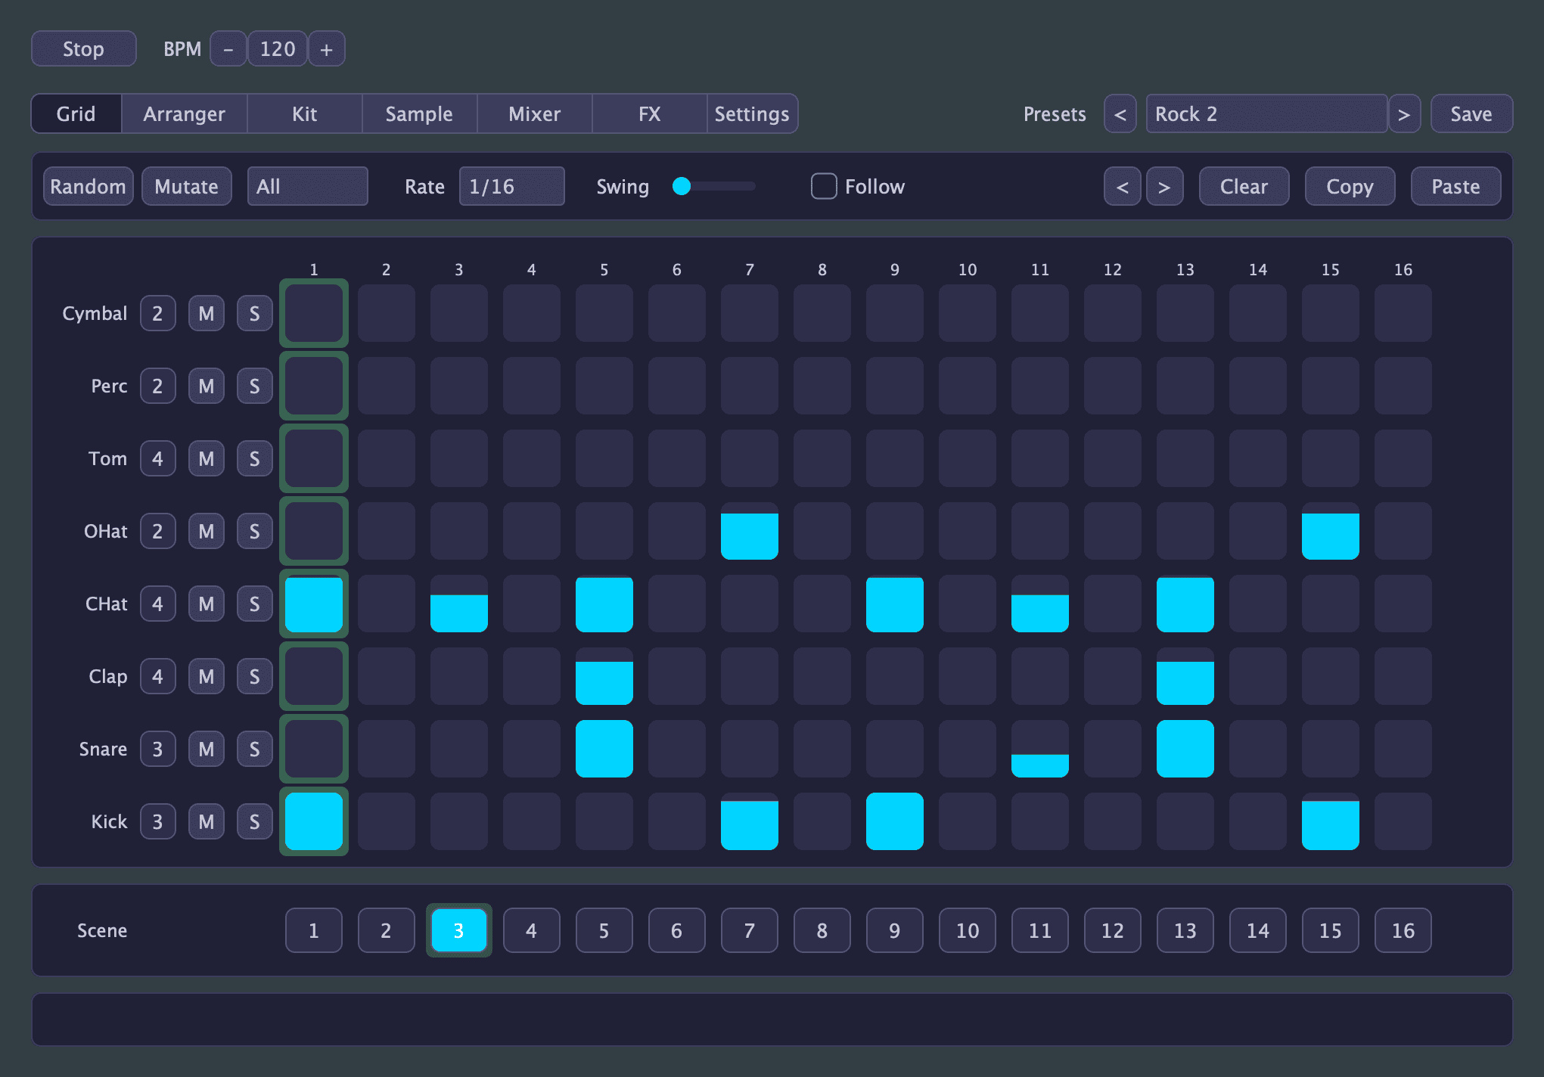Solo the Snare track
The height and width of the screenshot is (1077, 1544).
pos(255,749)
